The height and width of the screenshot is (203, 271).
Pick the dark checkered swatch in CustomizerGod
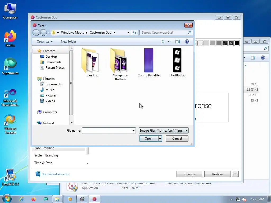pyautogui.click(x=225, y=43)
